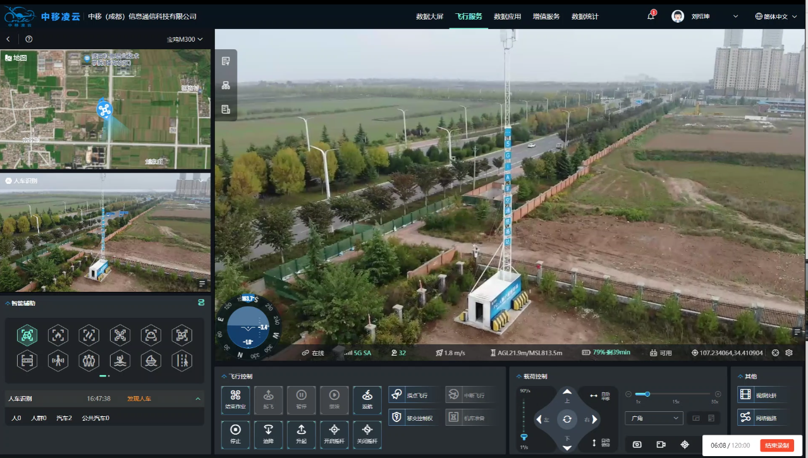Zoom out with the minus icon
Image resolution: width=808 pixels, height=458 pixels.
click(x=628, y=394)
